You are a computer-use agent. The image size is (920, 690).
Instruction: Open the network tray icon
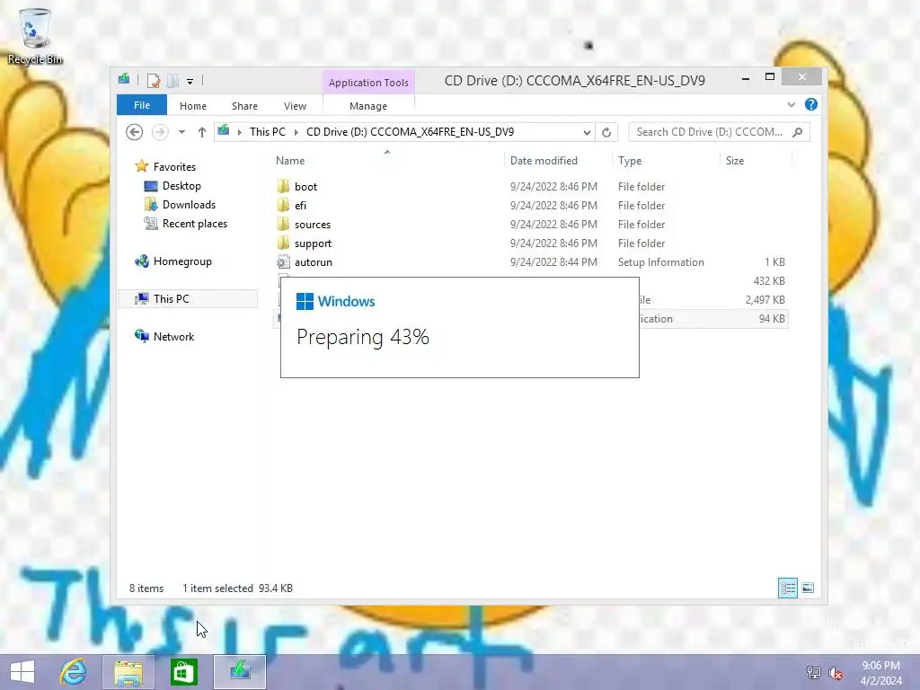click(x=814, y=672)
